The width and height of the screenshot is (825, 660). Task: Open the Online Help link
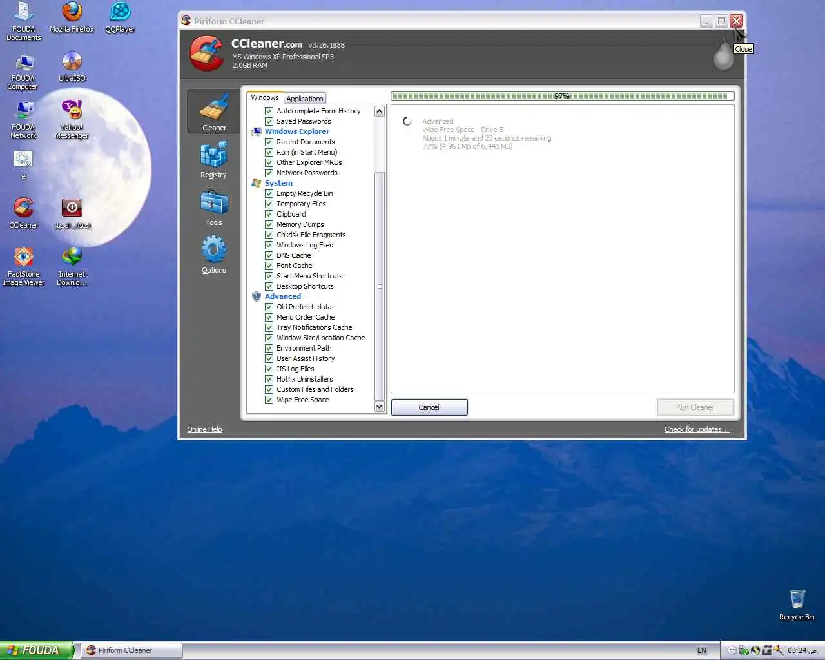pos(204,429)
